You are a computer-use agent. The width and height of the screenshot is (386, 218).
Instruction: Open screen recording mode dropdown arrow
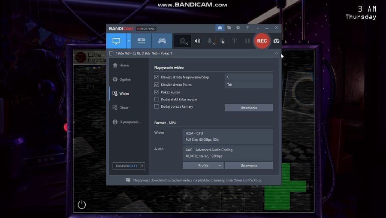[x=129, y=41]
